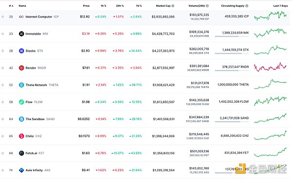Toggle the watchlist star for Fetch.ai
Screen dimensions: 292x179
tap(3, 153)
